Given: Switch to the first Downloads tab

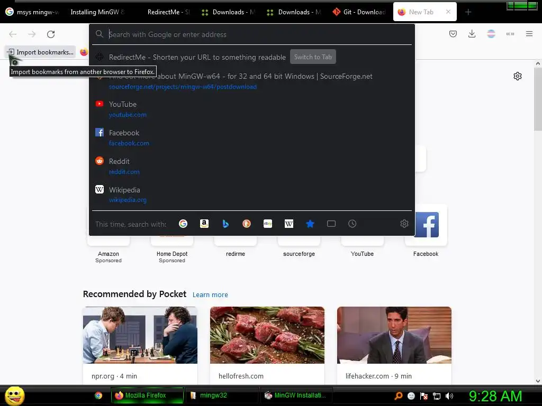Looking at the screenshot, I should [229, 12].
